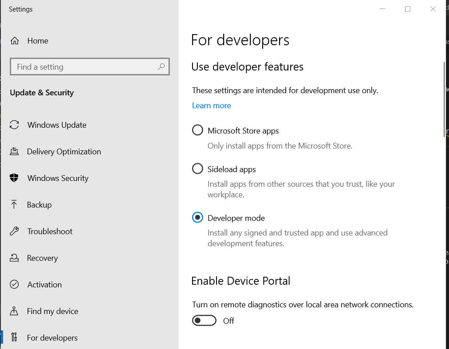Click the search magnifier icon
Screen dimensions: 449x349
tap(161, 67)
